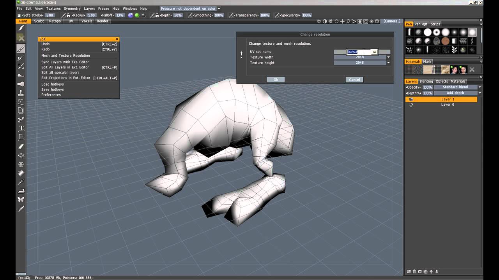The width and height of the screenshot is (499, 280).
Task: Select the ruler measure tool
Action: coord(21,208)
